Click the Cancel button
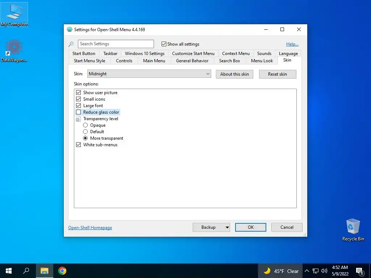371x278 pixels. [287, 227]
